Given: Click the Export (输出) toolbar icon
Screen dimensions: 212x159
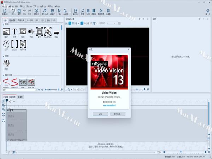Looking at the screenshot, I should [x=76, y=11].
